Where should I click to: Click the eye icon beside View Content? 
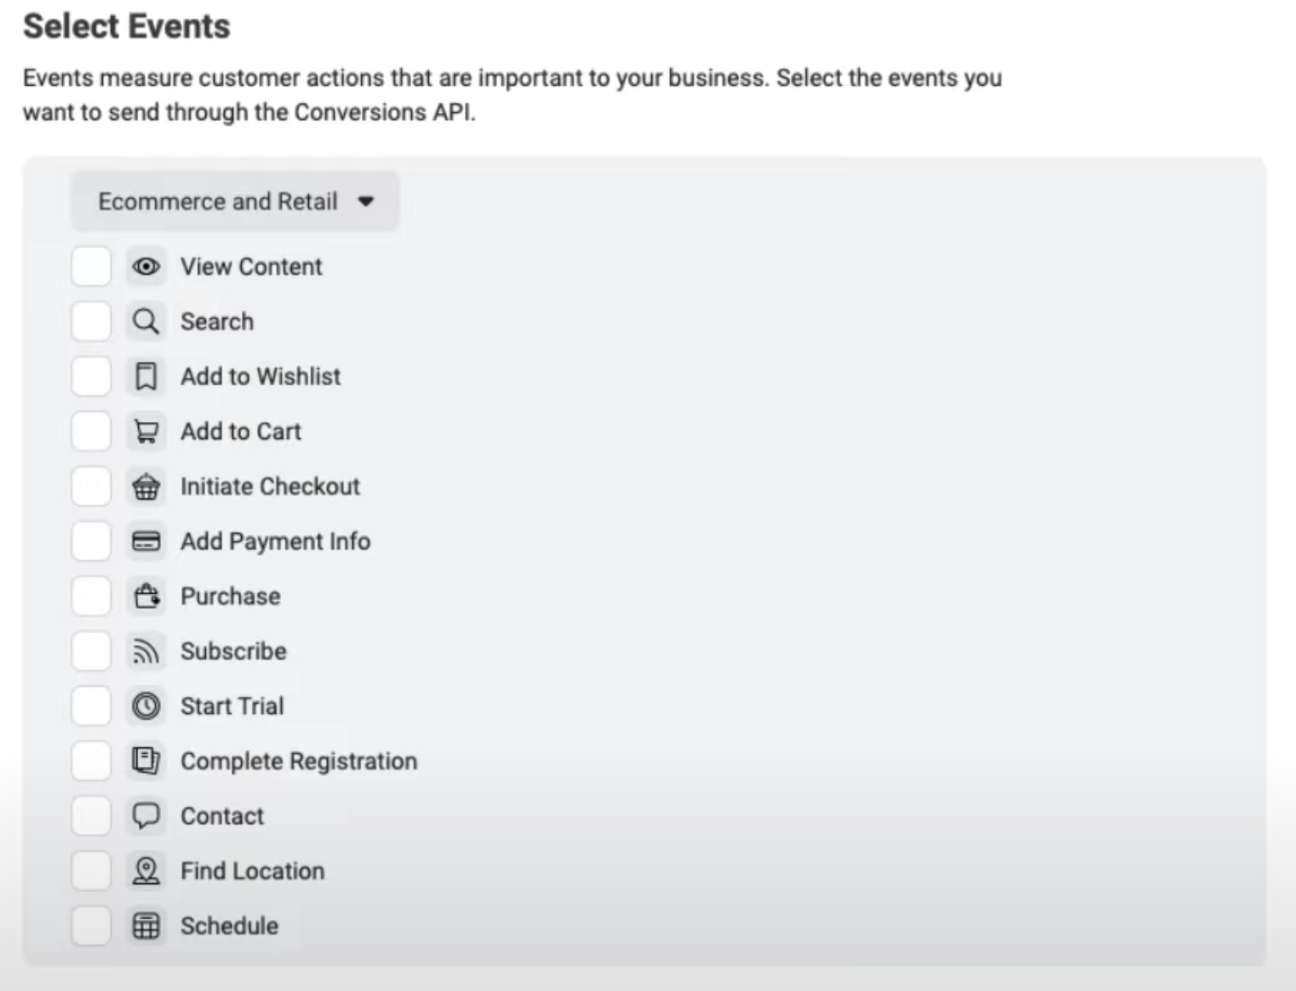[146, 267]
